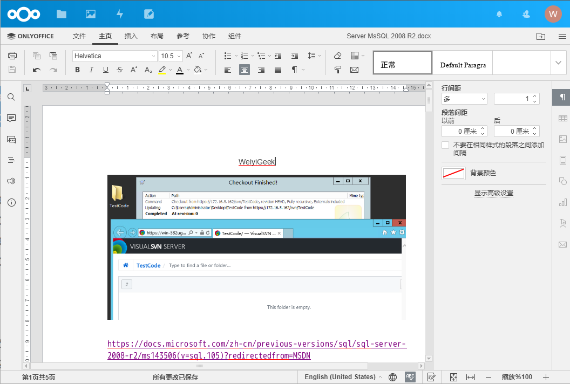The height and width of the screenshot is (384, 570).
Task: Open the Nextcloud Files app icon
Action: (x=62, y=14)
